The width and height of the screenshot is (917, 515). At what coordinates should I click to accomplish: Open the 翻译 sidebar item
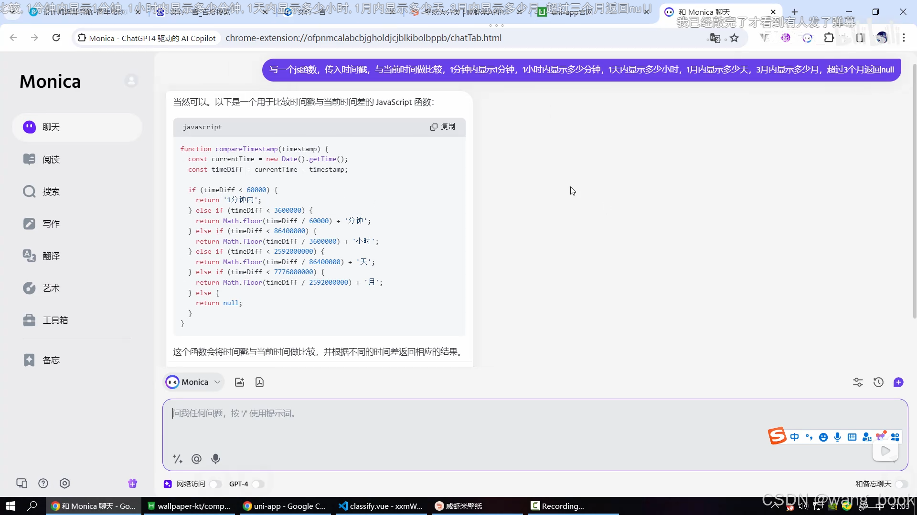click(51, 256)
